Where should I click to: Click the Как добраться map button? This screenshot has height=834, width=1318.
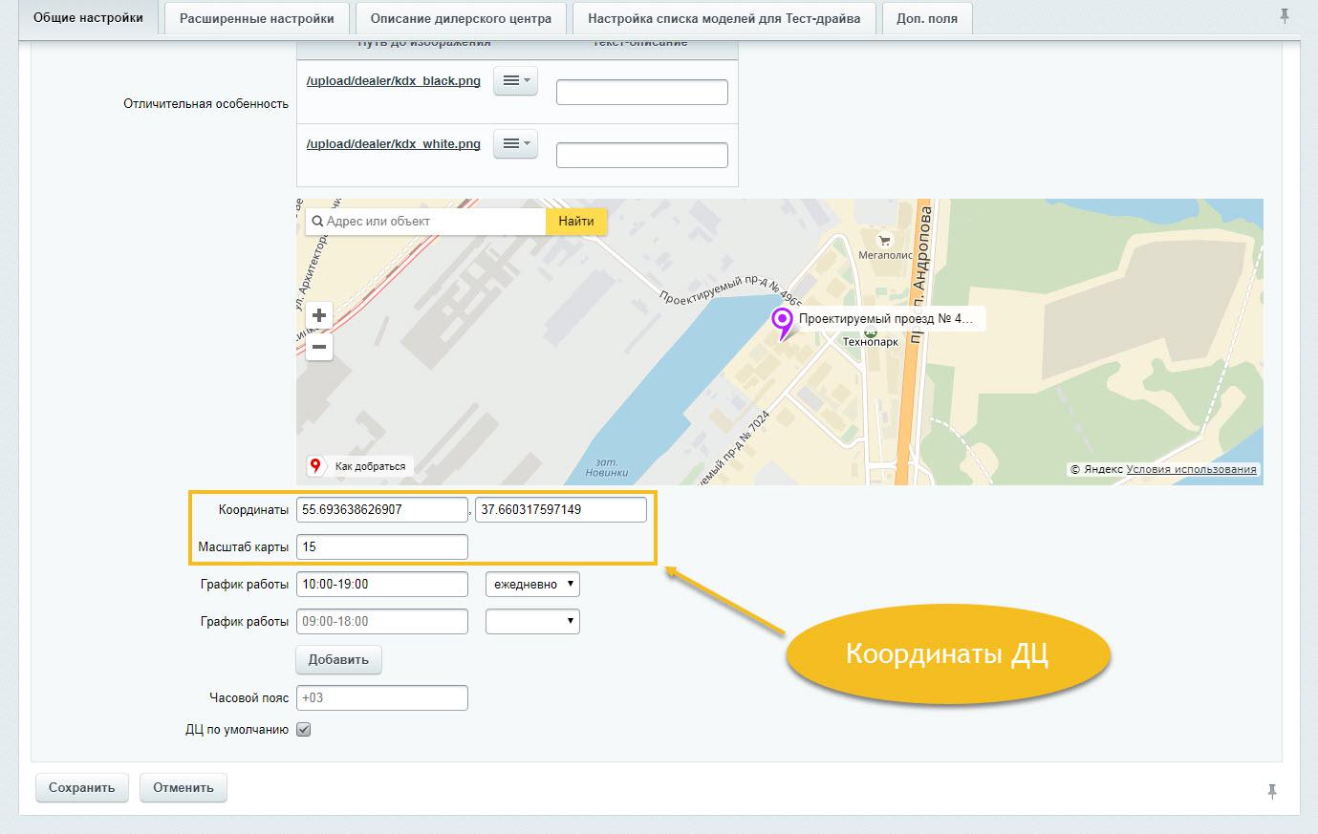(x=359, y=466)
